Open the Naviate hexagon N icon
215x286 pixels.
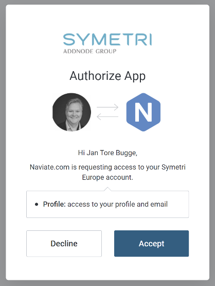click(x=144, y=112)
